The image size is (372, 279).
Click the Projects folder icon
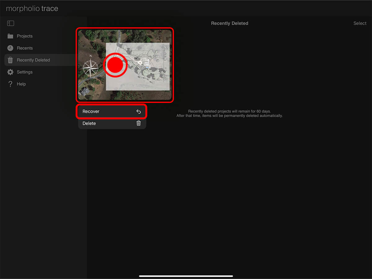10,36
